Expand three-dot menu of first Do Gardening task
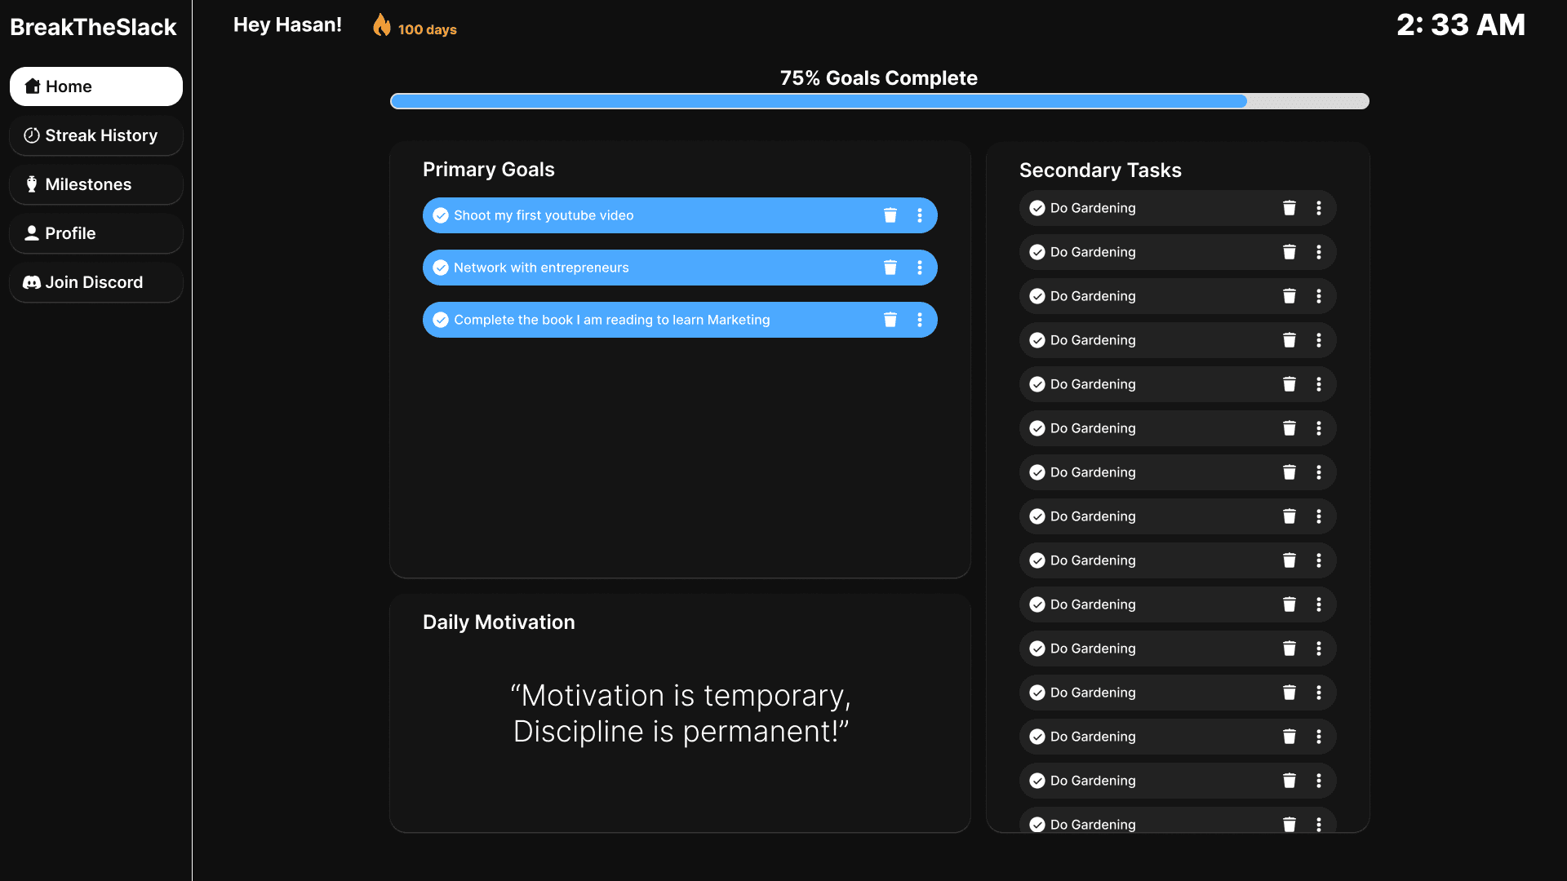The image size is (1567, 881). tap(1318, 208)
